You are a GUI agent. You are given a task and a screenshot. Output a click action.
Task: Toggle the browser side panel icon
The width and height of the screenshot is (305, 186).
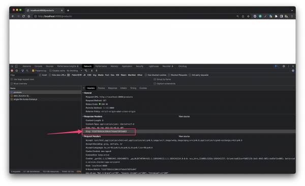(x=281, y=16)
